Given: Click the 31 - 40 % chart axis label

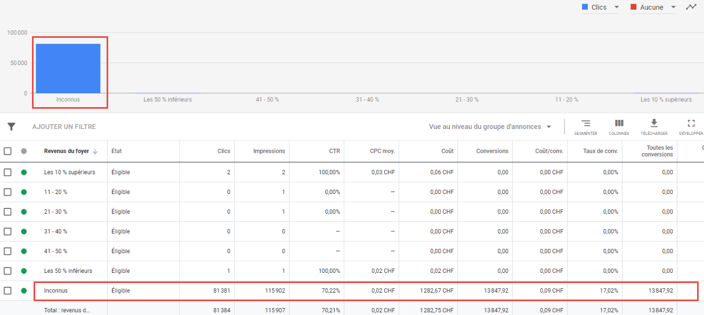Looking at the screenshot, I should pos(367,100).
